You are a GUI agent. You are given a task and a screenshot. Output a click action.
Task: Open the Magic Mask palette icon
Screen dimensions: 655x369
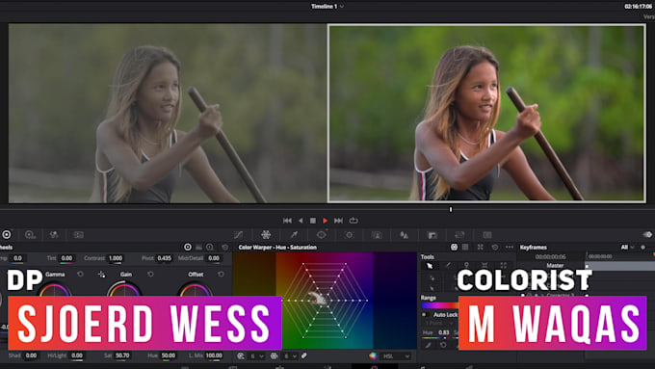377,235
